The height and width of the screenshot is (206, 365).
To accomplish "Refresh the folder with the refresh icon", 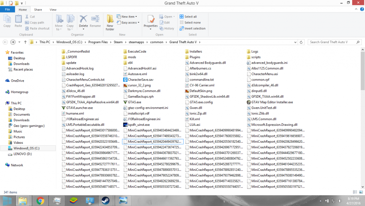I will click(x=301, y=42).
